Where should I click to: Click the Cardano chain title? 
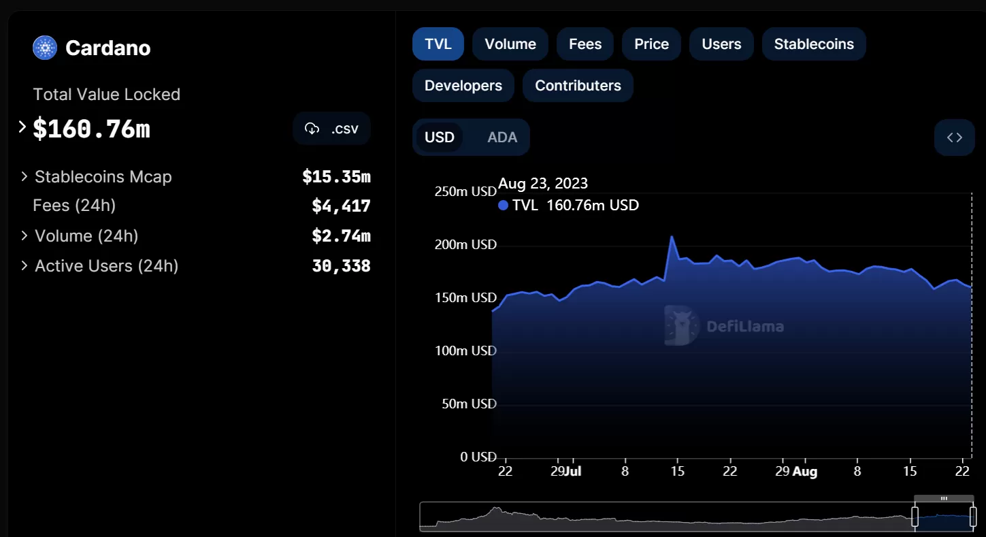pos(108,48)
